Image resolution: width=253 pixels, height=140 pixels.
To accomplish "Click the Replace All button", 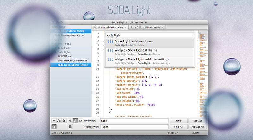I will click(197, 127).
